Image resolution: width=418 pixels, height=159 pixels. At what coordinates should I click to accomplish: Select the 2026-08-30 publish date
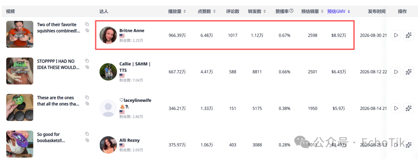pos(373,36)
